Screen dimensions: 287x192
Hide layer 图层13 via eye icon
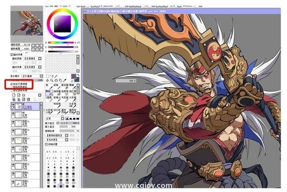(13, 139)
